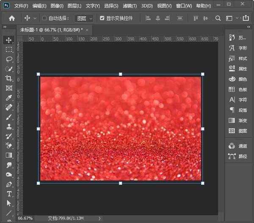Choose the Rectangular Marquee tool
The width and height of the screenshot is (254, 223).
click(9, 50)
